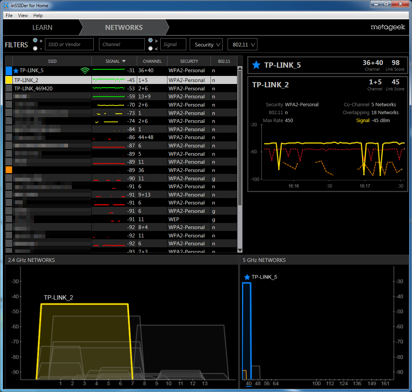Toggle gray checkbox for TP-LINK_469420 row
The height and width of the screenshot is (392, 412).
(x=9, y=88)
